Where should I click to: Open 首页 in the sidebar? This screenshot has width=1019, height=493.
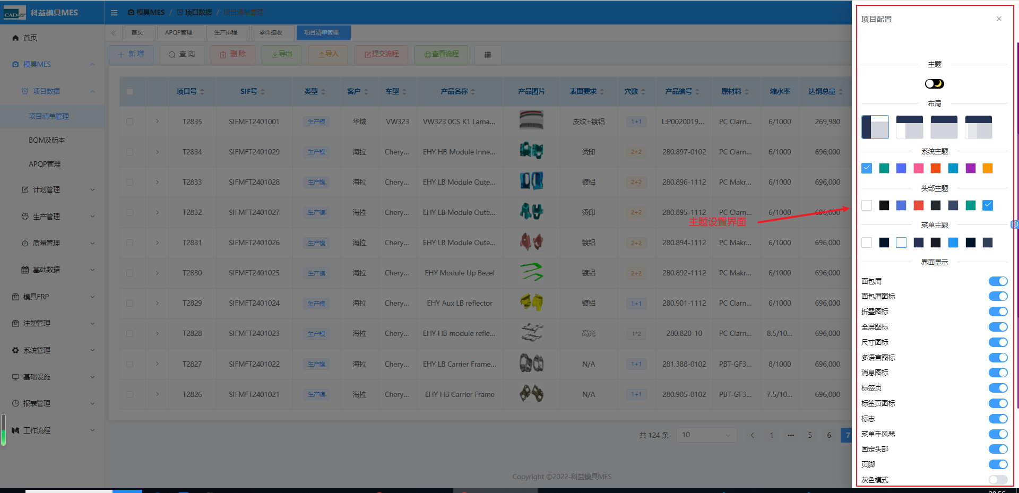click(x=52, y=38)
